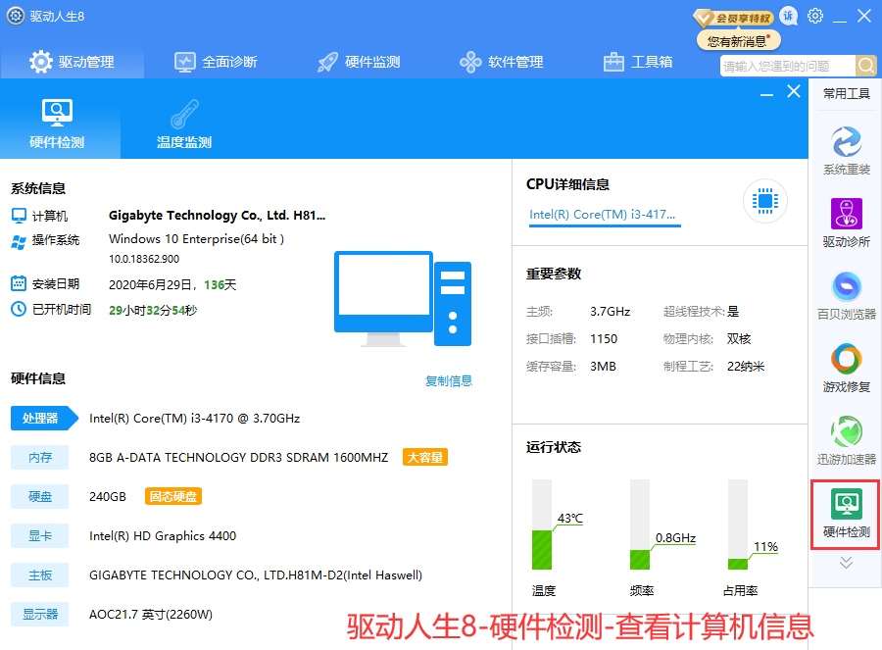Click the large computer illustration

click(403, 299)
